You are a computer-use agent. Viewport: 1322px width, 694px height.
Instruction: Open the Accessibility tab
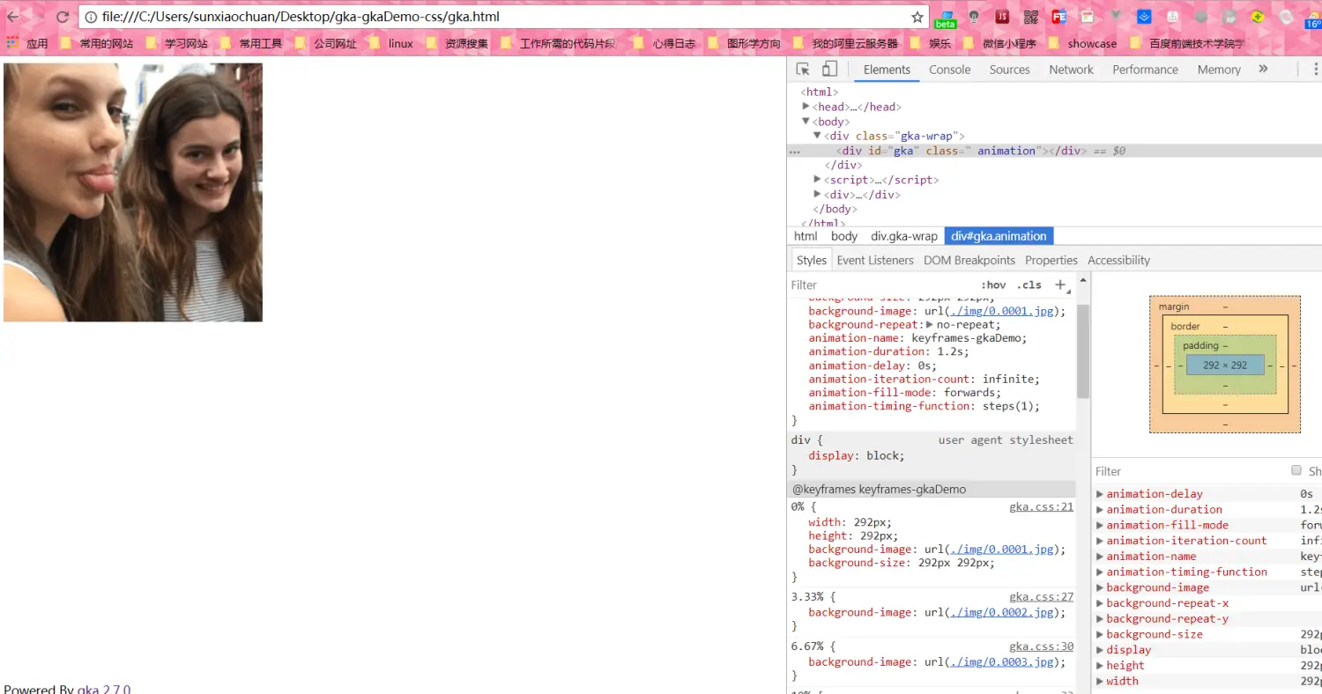point(1118,260)
